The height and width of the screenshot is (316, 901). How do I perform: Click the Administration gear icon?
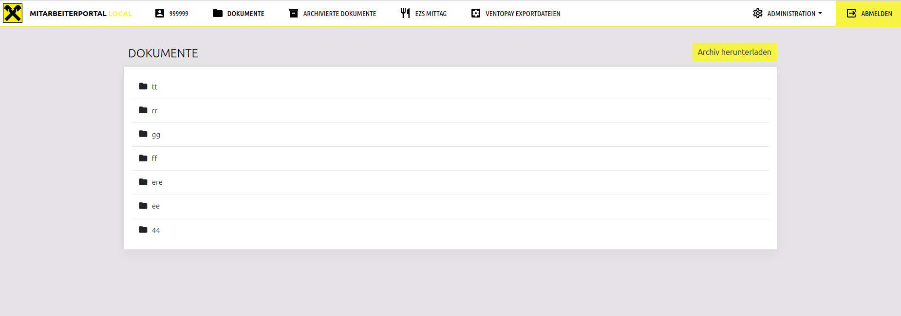[758, 13]
